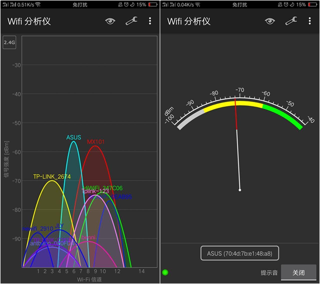Open settings via wrench icon on graph screen
The height and width of the screenshot is (284, 320).
[131, 21]
